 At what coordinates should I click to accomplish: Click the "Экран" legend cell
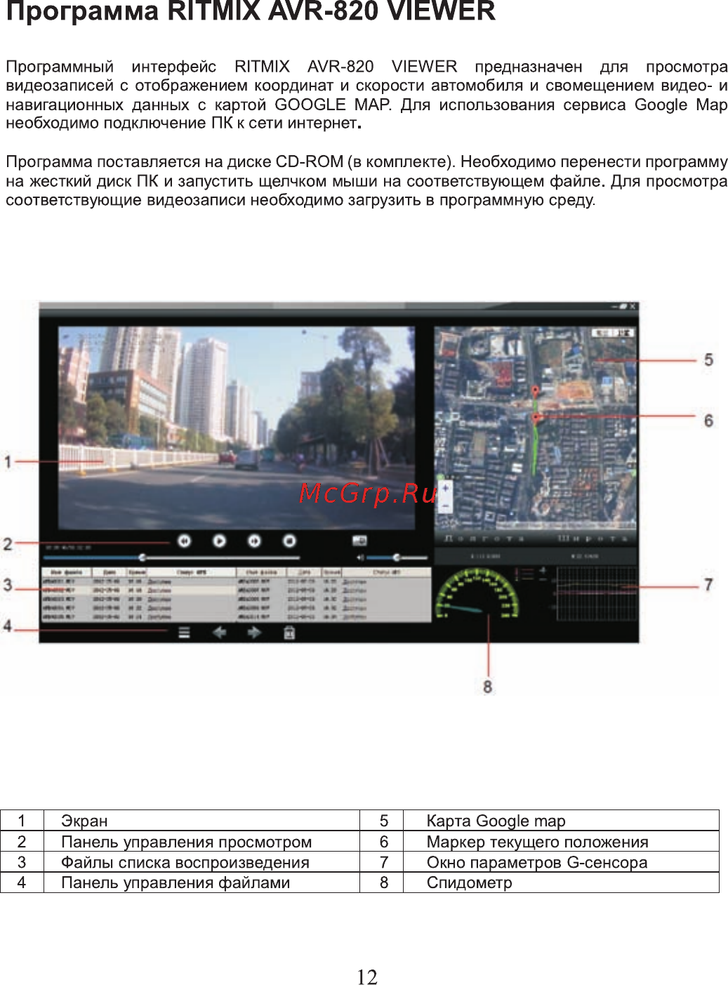coord(84,821)
